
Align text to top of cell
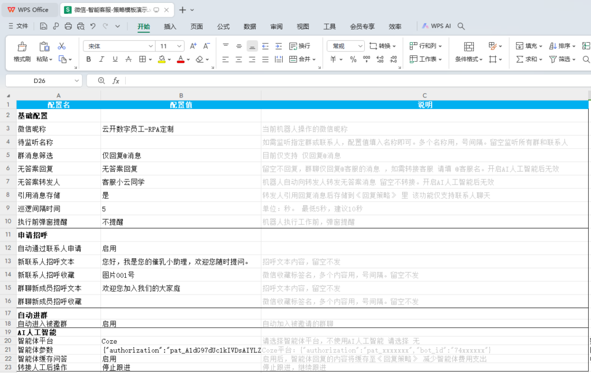[x=226, y=46]
